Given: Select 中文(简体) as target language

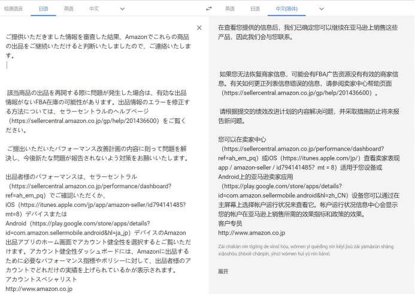Looking at the screenshot, I should (287, 9).
